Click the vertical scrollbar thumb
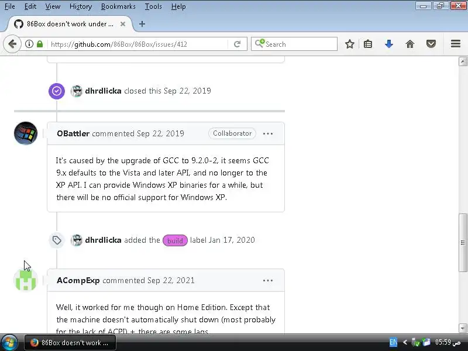 (463, 242)
